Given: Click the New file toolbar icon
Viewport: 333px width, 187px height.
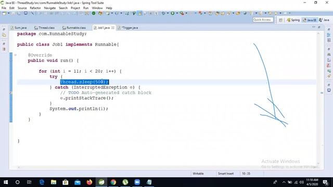Looking at the screenshot, I should 4,14.
